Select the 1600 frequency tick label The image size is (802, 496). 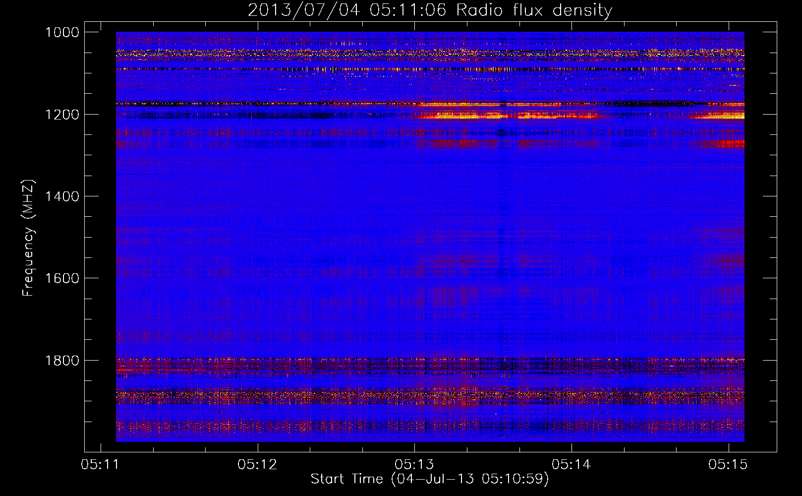click(x=62, y=278)
